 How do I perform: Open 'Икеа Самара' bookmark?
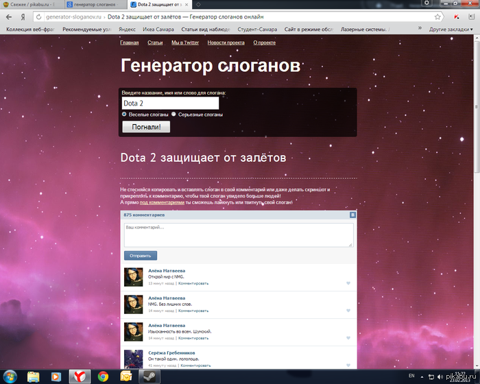158,29
